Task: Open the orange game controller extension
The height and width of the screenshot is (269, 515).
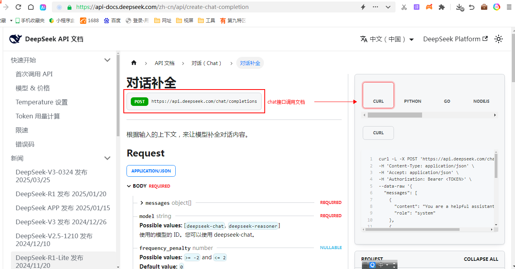Action: [x=429, y=7]
